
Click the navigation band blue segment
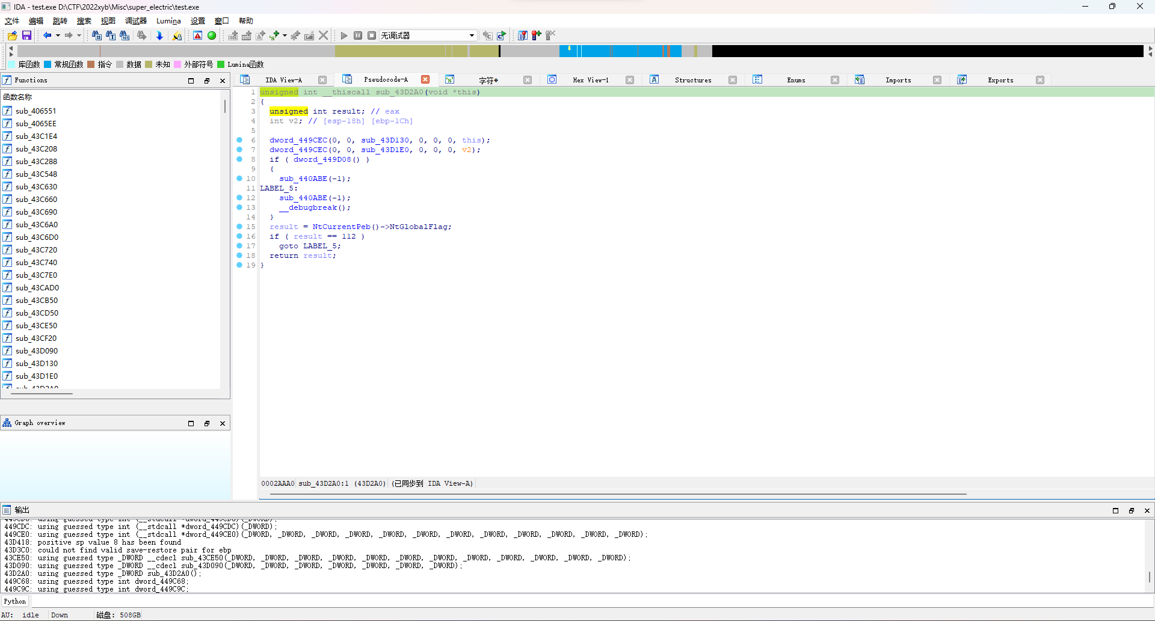click(620, 51)
